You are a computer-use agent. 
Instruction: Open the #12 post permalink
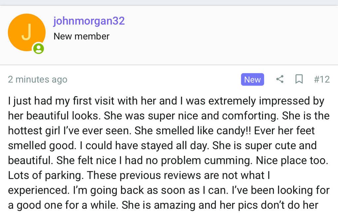[x=321, y=79]
